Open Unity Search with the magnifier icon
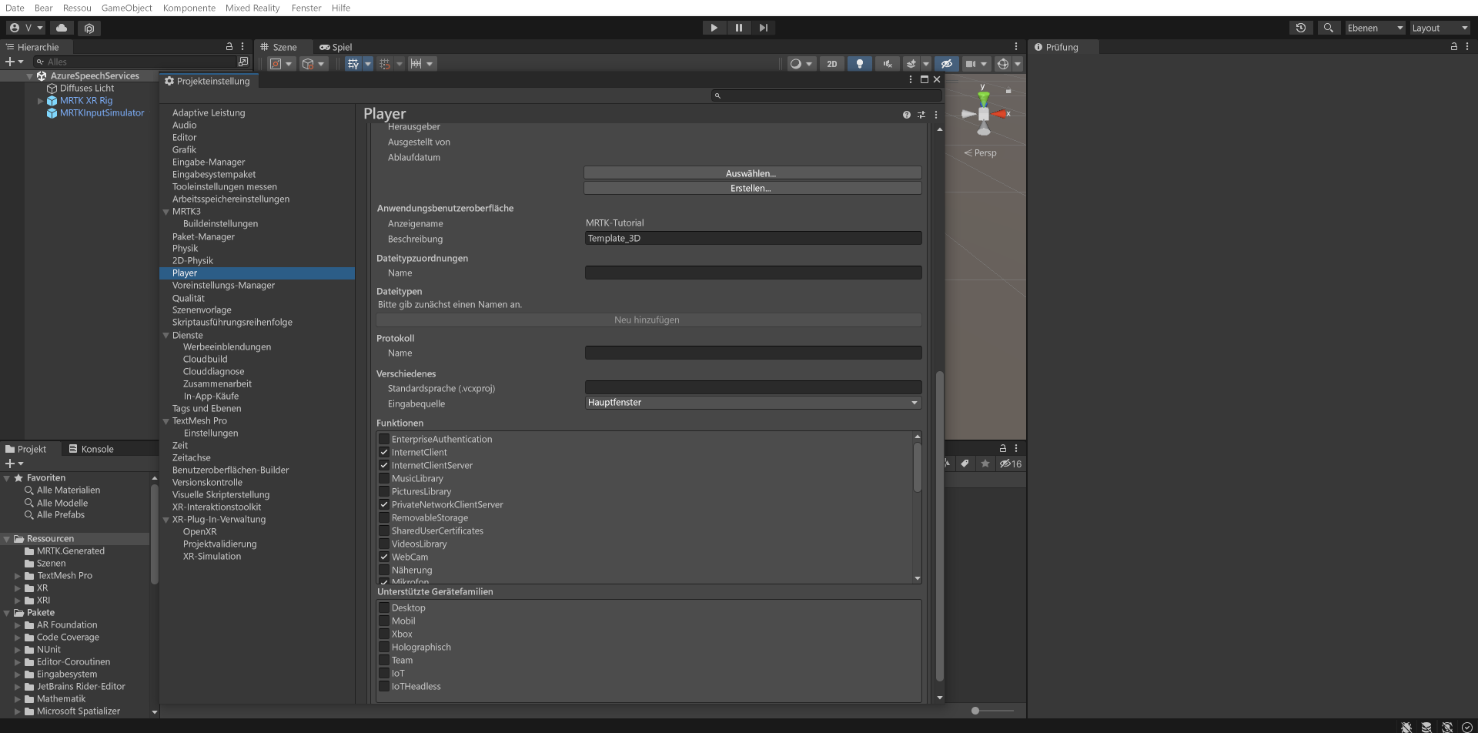1478x733 pixels. (1329, 28)
